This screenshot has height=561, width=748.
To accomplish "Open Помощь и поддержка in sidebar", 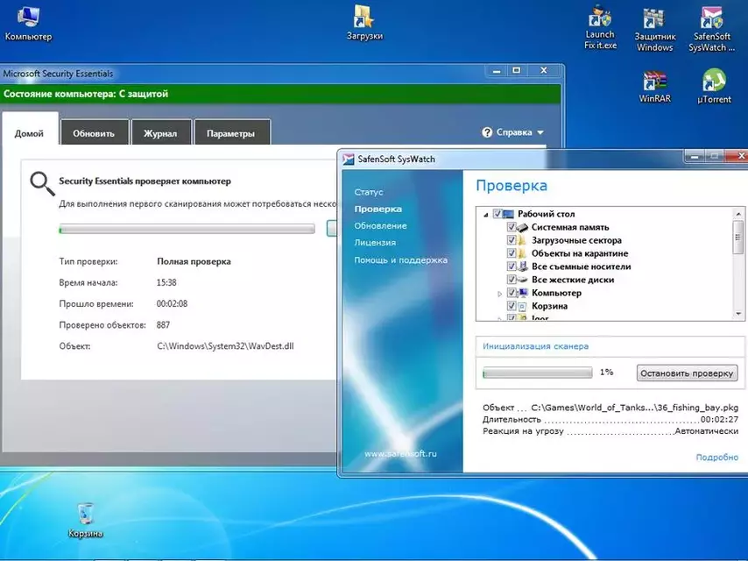I will 401,260.
